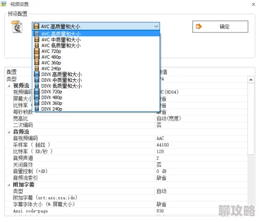
Task: Click the 配置 column header
Action: (12, 72)
